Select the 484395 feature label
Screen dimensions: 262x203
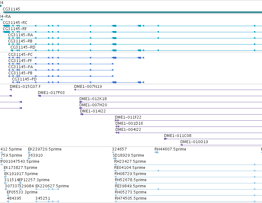point(14,198)
